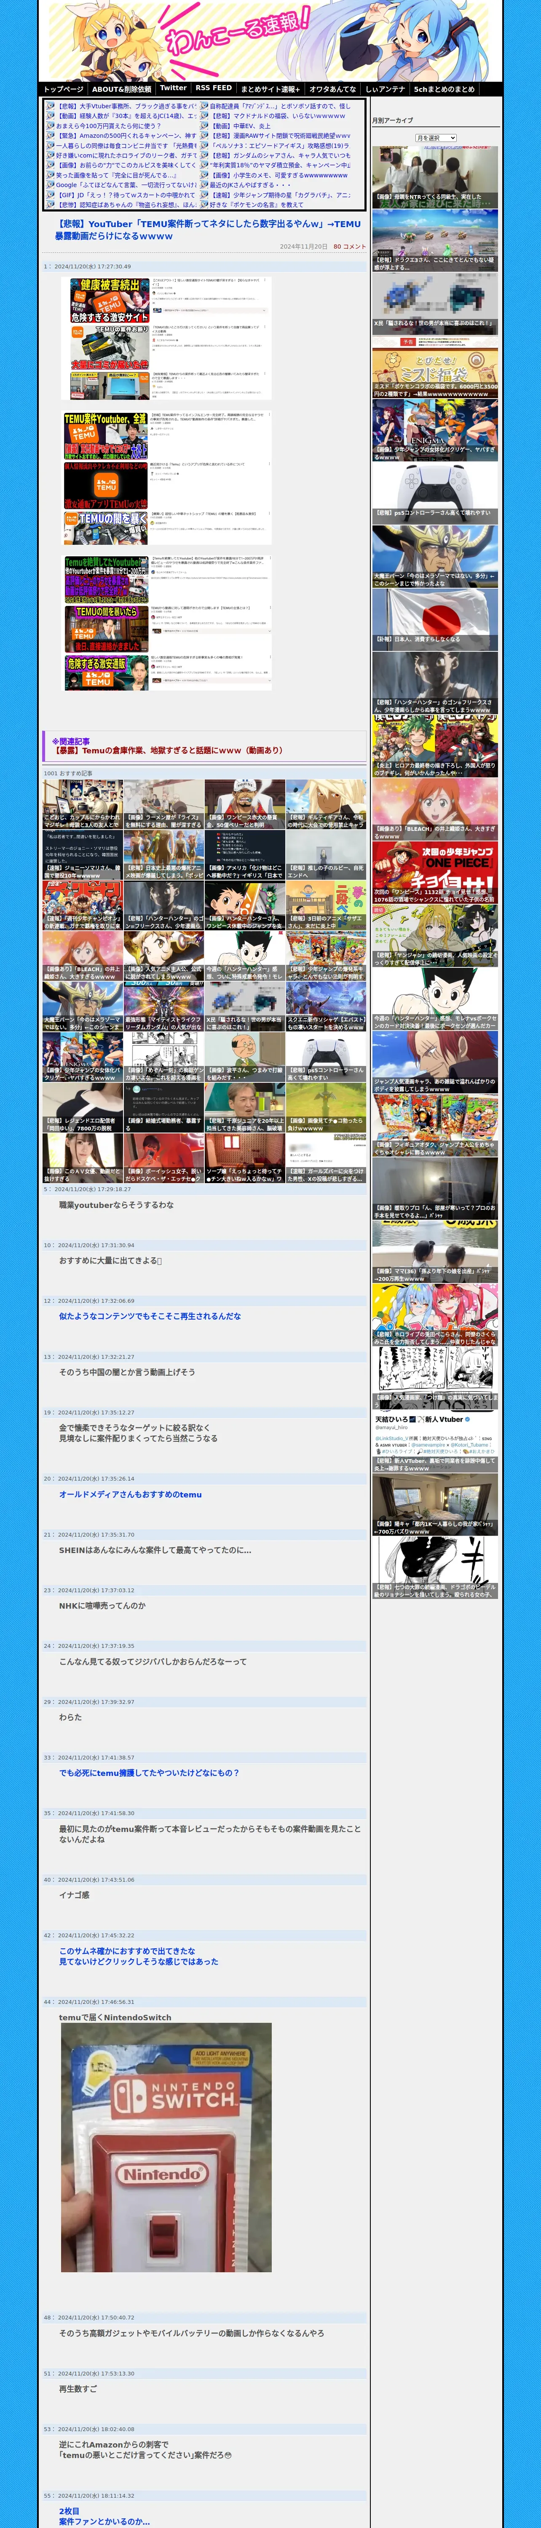
Task: Click icon beside 漫画RAWサイト閉鎖 headline
Action: tap(204, 135)
